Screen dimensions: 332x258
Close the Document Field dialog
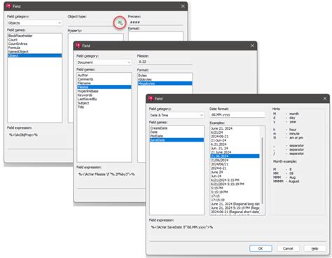click(x=252, y=46)
